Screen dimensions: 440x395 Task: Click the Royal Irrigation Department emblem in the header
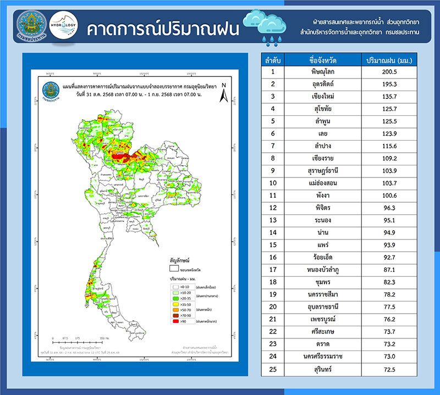[x=31, y=26]
